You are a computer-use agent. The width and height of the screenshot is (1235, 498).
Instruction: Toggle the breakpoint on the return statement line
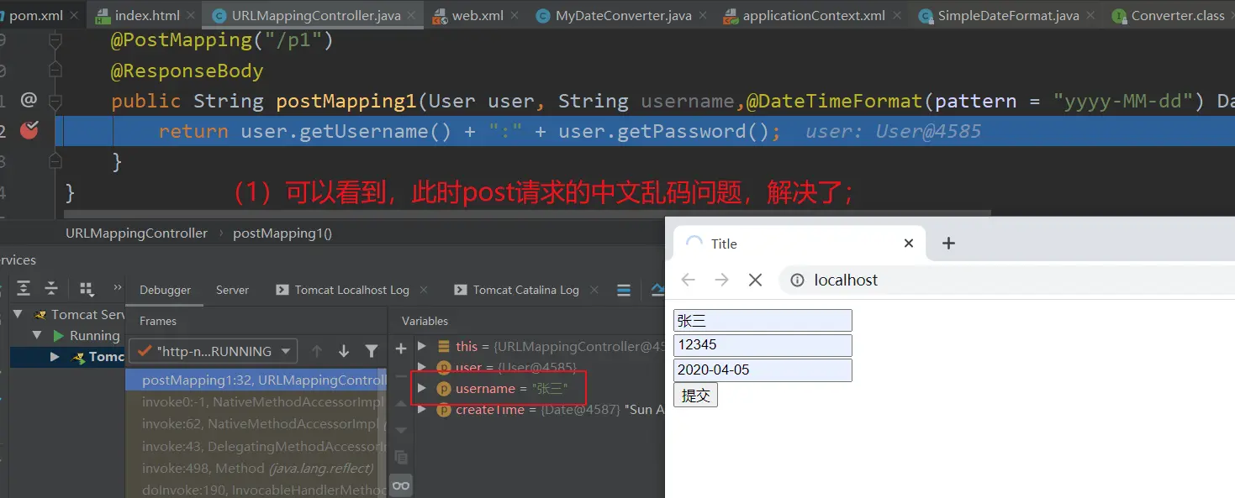[29, 130]
